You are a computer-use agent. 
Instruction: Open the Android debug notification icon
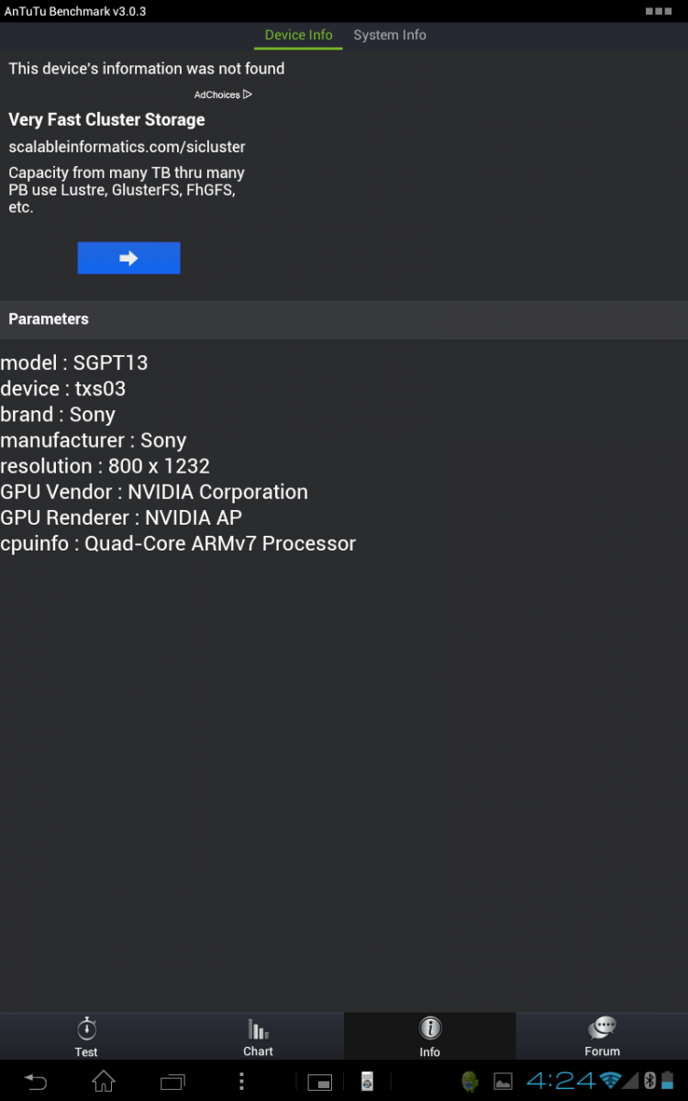[x=471, y=1081]
